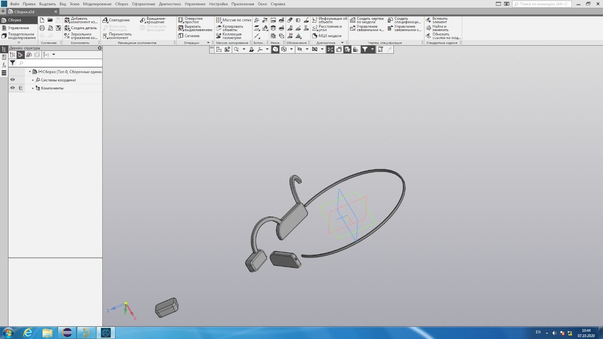Click the coordinate system orientation icon in the view toolbar

(260, 49)
